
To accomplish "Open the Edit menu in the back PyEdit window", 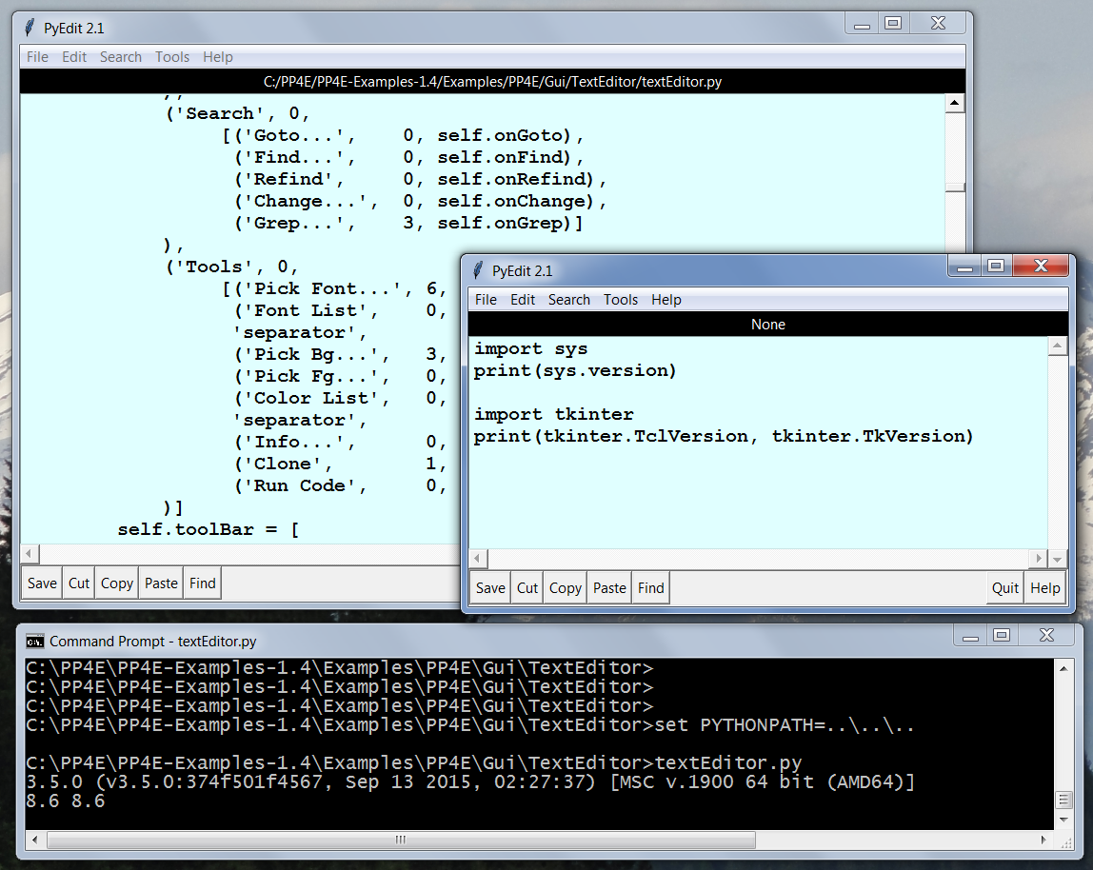I will 74,57.
